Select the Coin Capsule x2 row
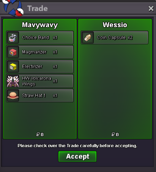The height and width of the screenshot is (172, 156). [115, 38]
